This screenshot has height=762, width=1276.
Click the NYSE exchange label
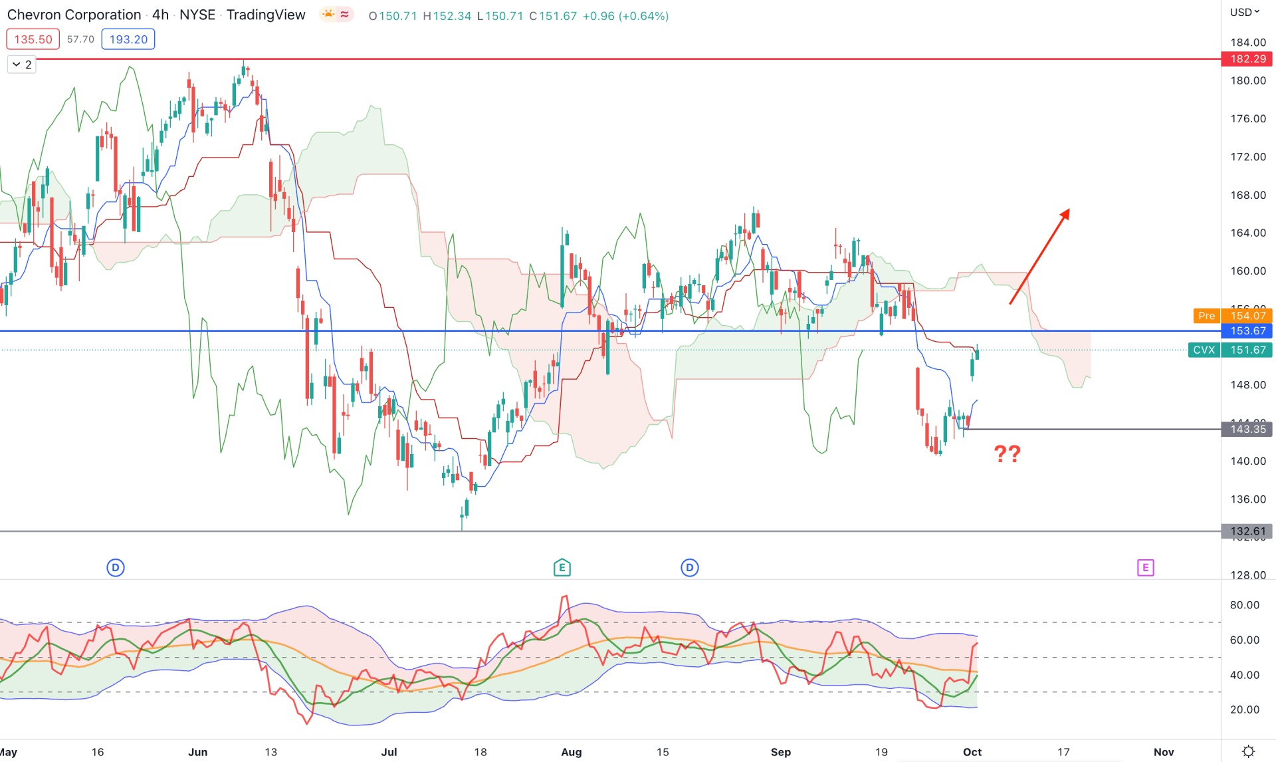(197, 15)
